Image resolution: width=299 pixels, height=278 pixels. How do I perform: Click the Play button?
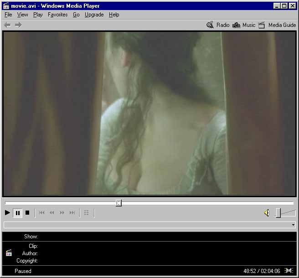coord(7,212)
